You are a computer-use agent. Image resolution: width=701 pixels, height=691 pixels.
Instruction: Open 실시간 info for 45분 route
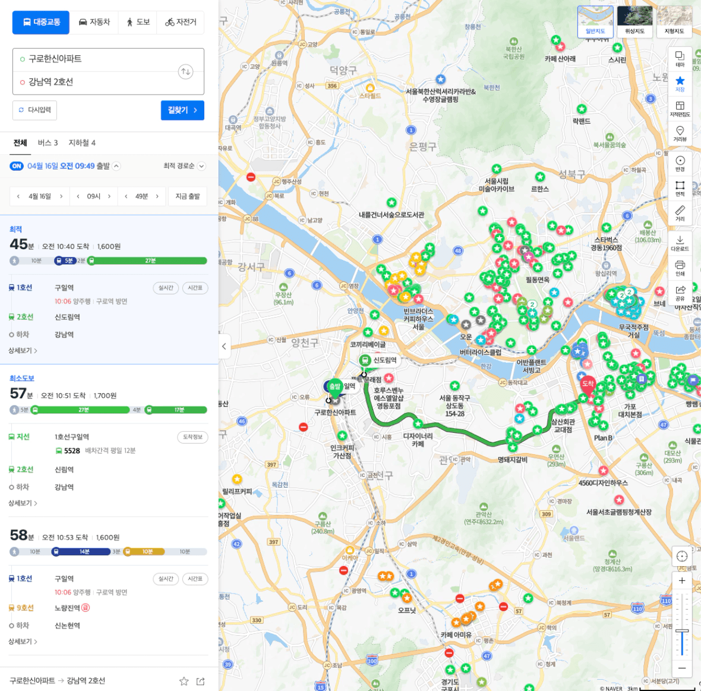166,288
